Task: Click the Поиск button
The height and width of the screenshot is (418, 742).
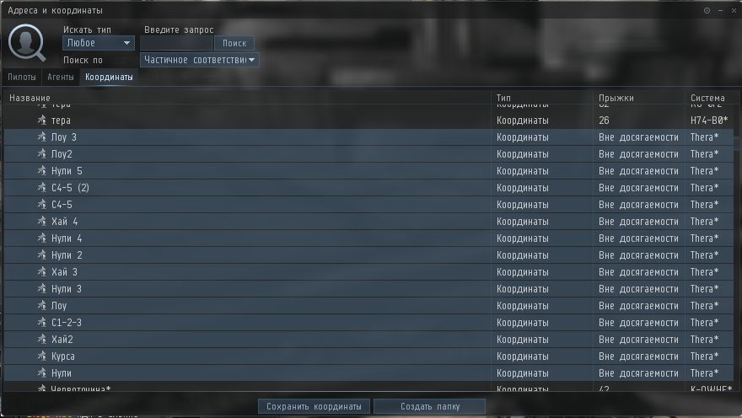Action: pyautogui.click(x=234, y=43)
